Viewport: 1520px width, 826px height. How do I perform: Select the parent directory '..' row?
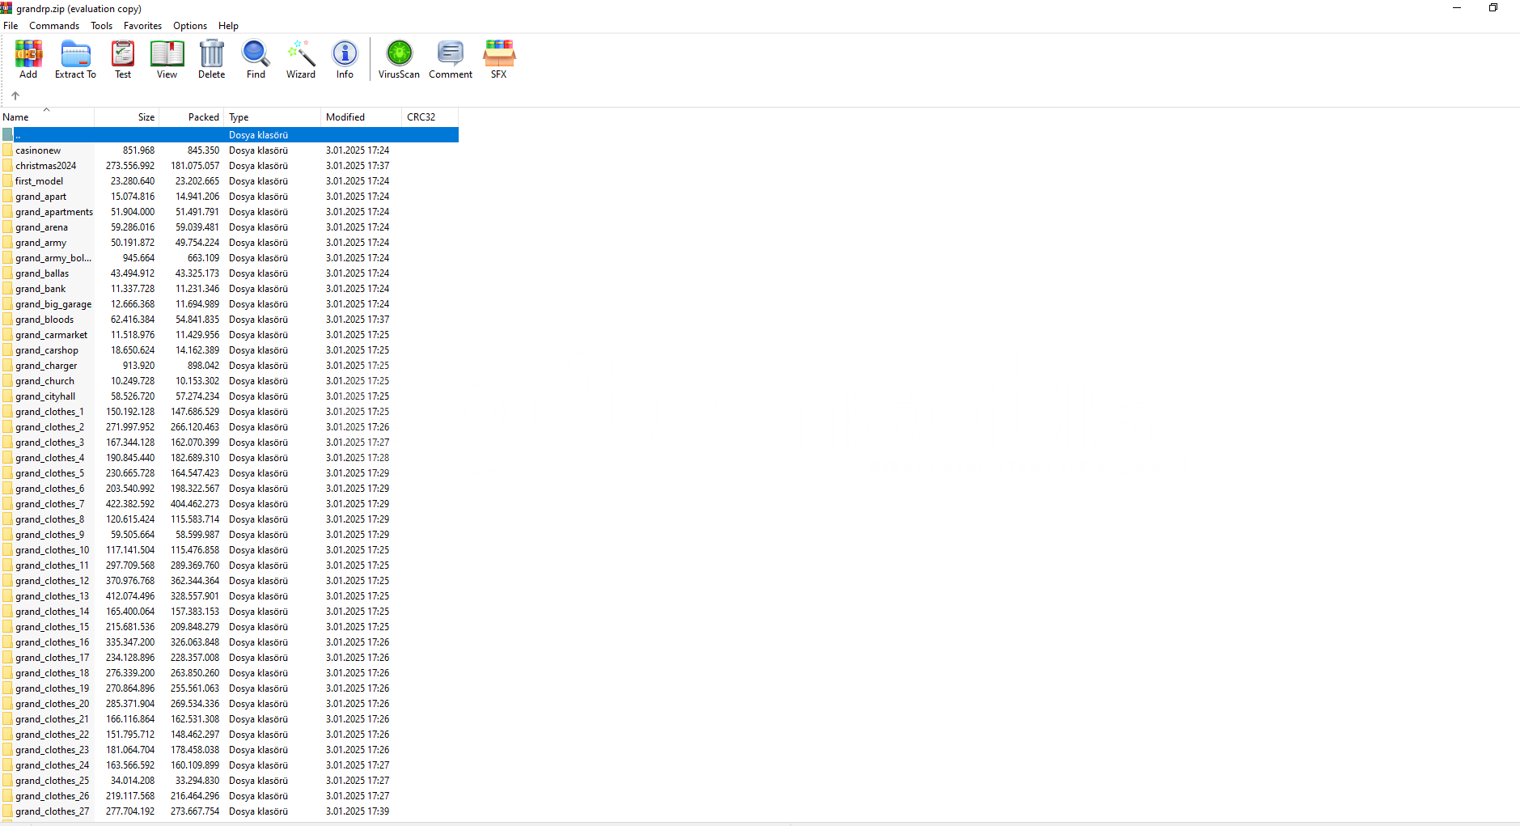click(230, 135)
